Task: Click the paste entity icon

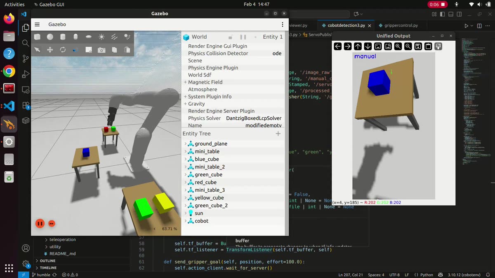Action: tap(127, 50)
